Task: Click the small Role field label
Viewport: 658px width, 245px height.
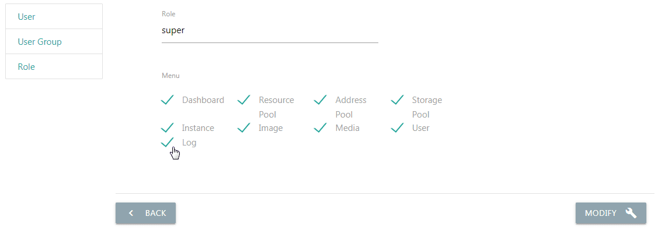Action: 168,13
